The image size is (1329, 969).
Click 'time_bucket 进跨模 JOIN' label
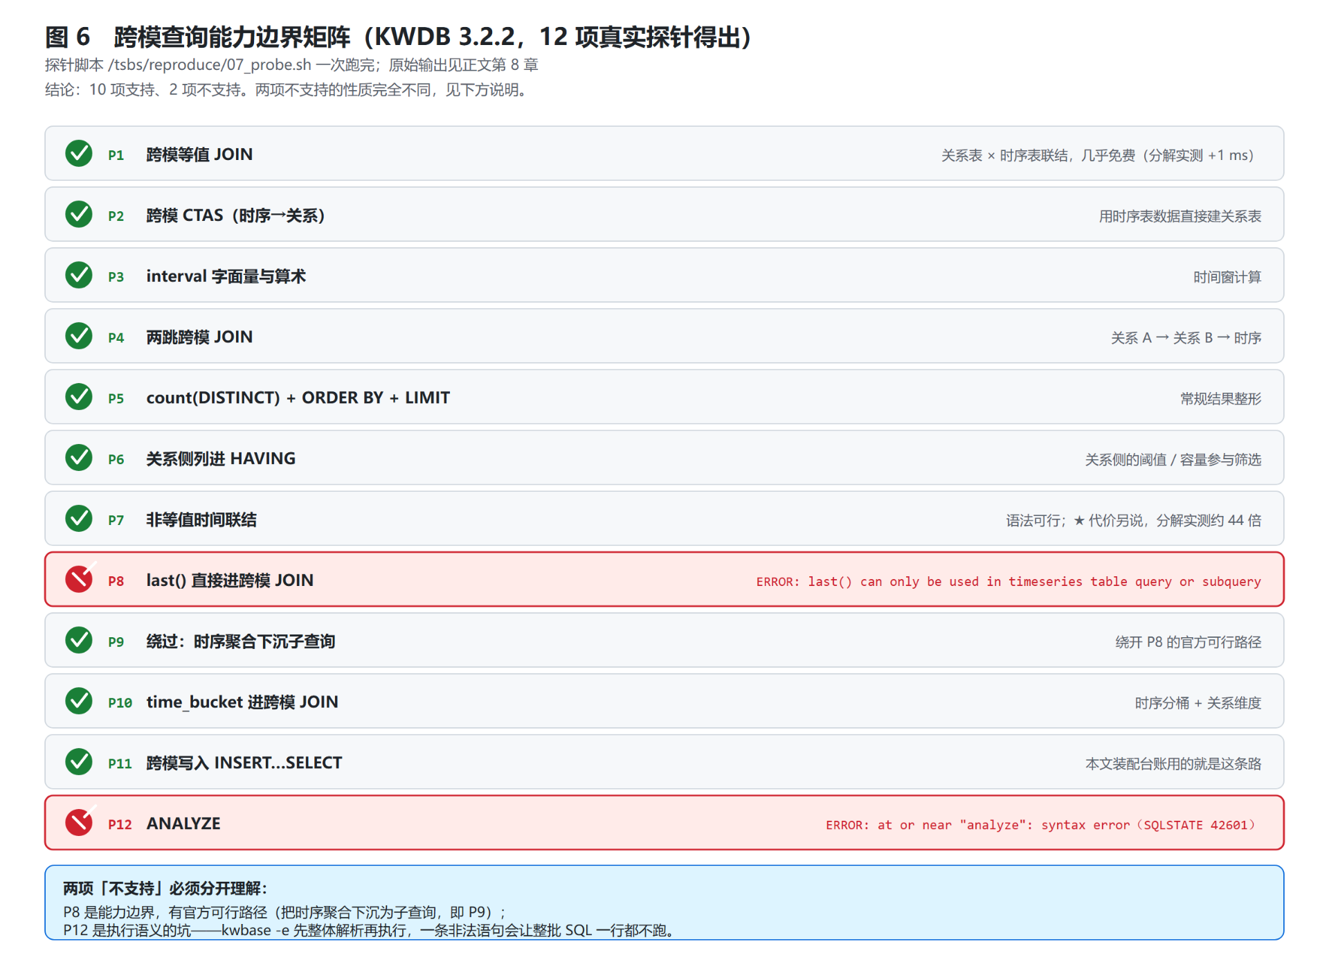pos(242,702)
